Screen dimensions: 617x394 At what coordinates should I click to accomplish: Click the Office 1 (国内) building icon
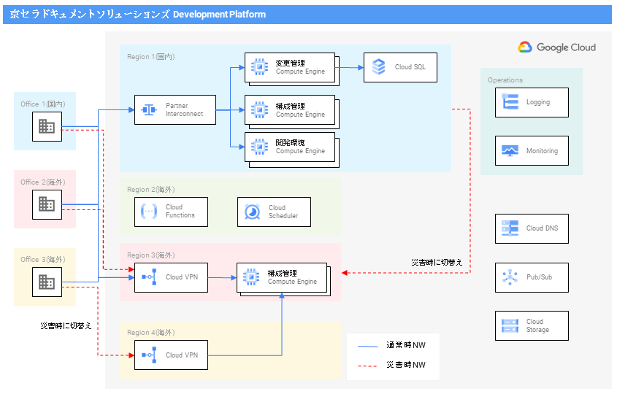pos(47,126)
